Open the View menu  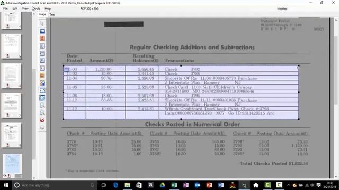point(25,9)
